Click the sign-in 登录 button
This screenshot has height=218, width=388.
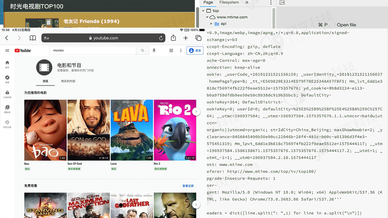(x=195, y=50)
